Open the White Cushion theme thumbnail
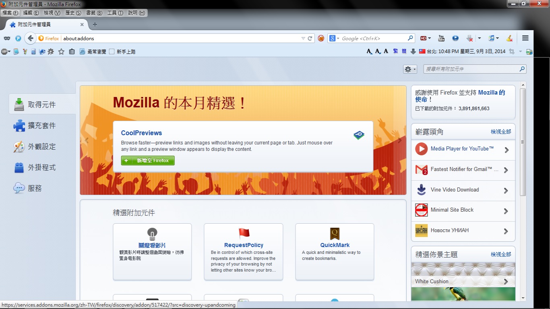 (463, 274)
